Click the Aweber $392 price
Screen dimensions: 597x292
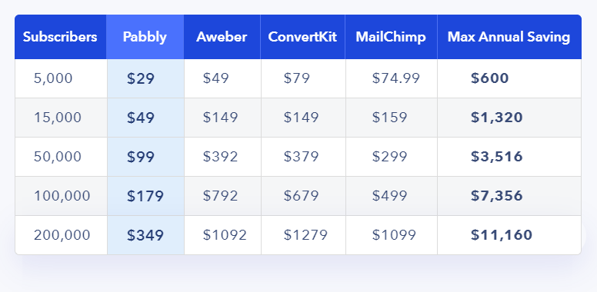click(220, 157)
